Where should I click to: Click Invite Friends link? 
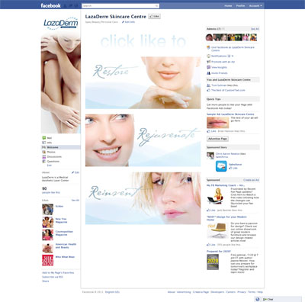point(220,73)
